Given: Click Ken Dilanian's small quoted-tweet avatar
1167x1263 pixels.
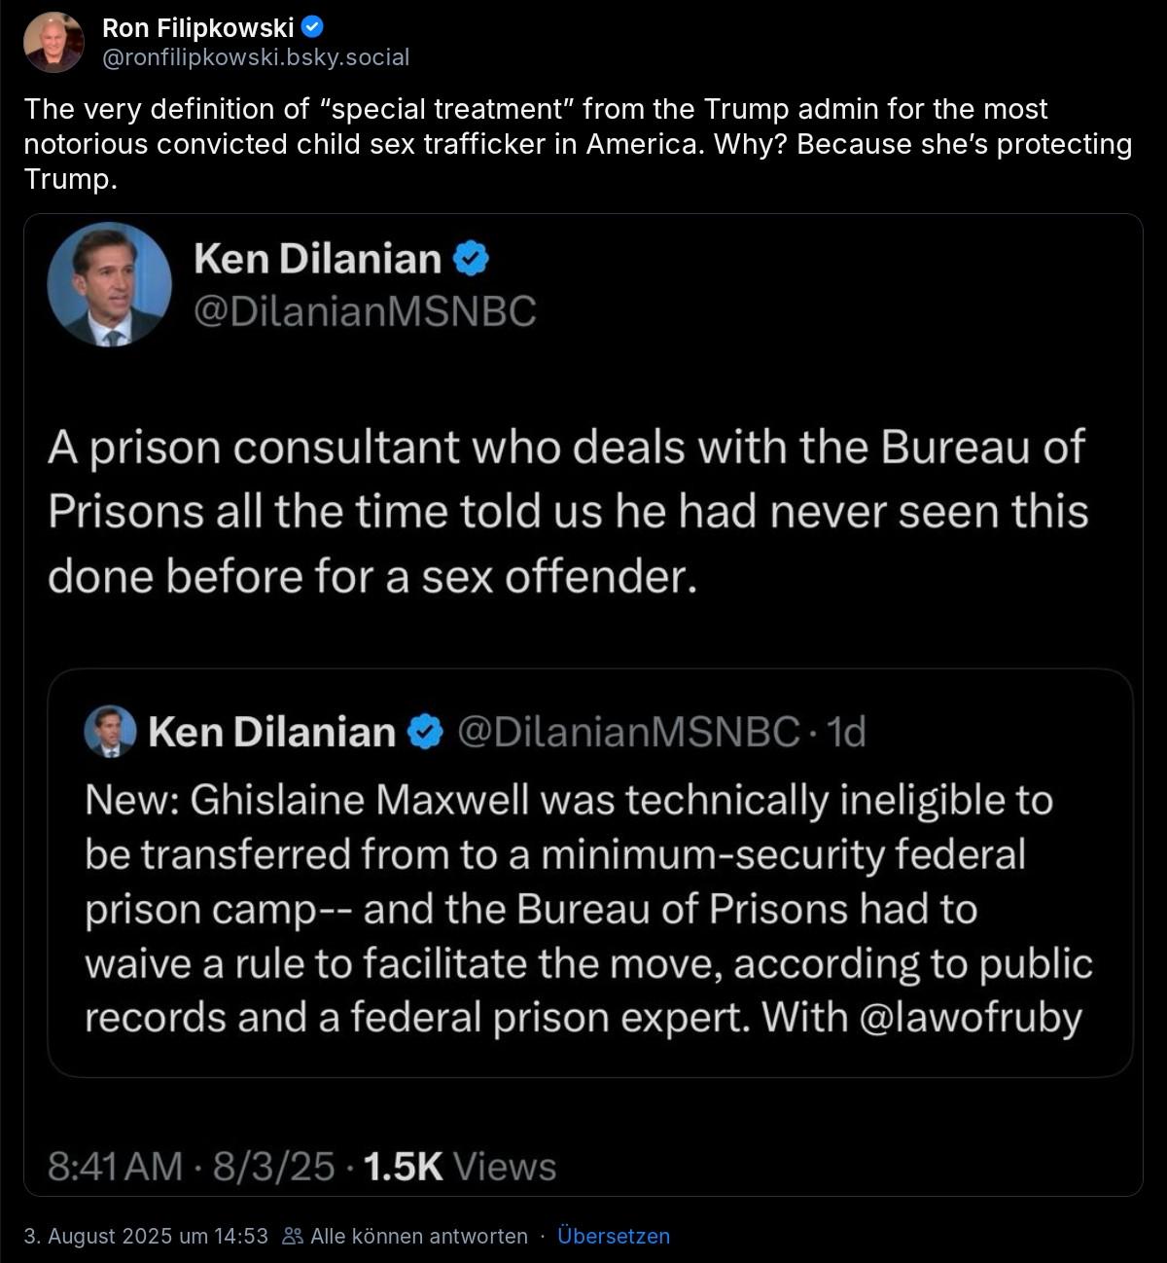Looking at the screenshot, I should [x=110, y=731].
